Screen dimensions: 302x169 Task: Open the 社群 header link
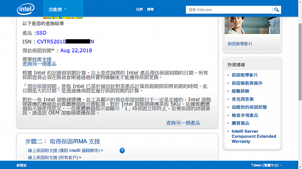click(x=139, y=9)
